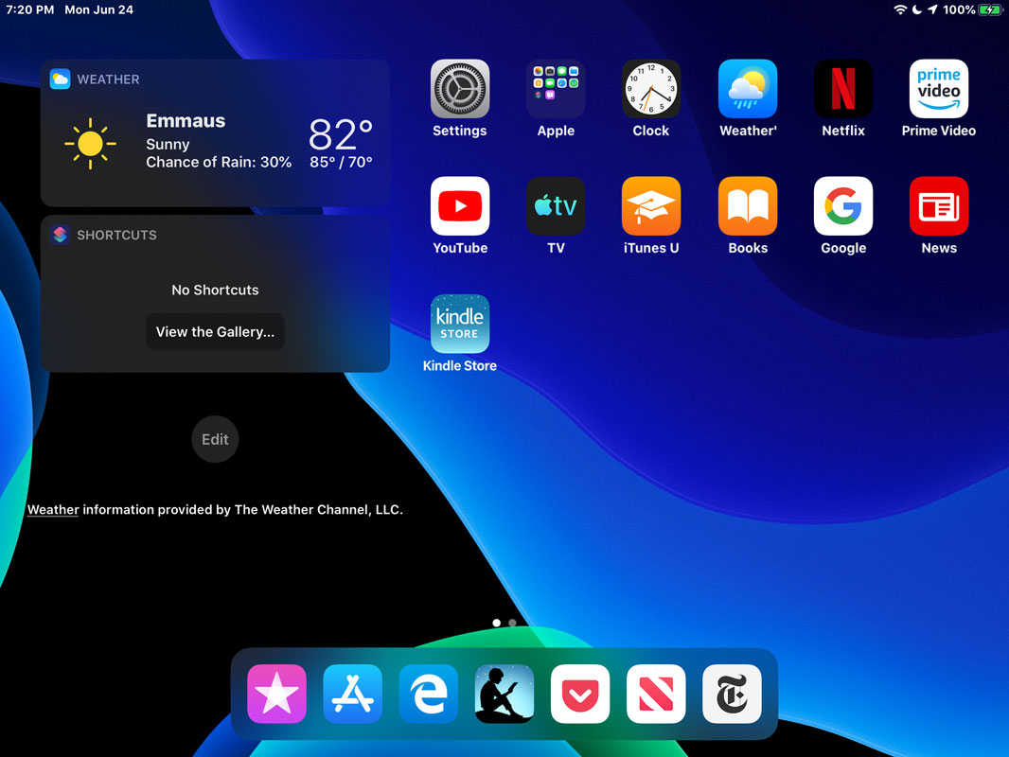Launch New York Times app in dock
The height and width of the screenshot is (757, 1009).
[x=733, y=694]
